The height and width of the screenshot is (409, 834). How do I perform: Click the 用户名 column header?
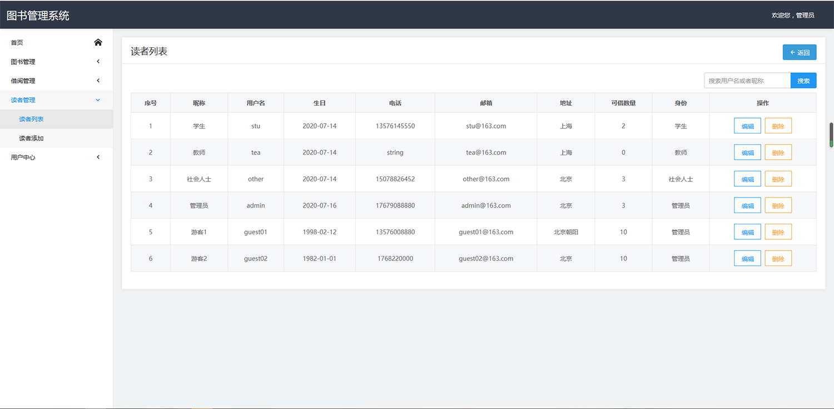[x=256, y=103]
